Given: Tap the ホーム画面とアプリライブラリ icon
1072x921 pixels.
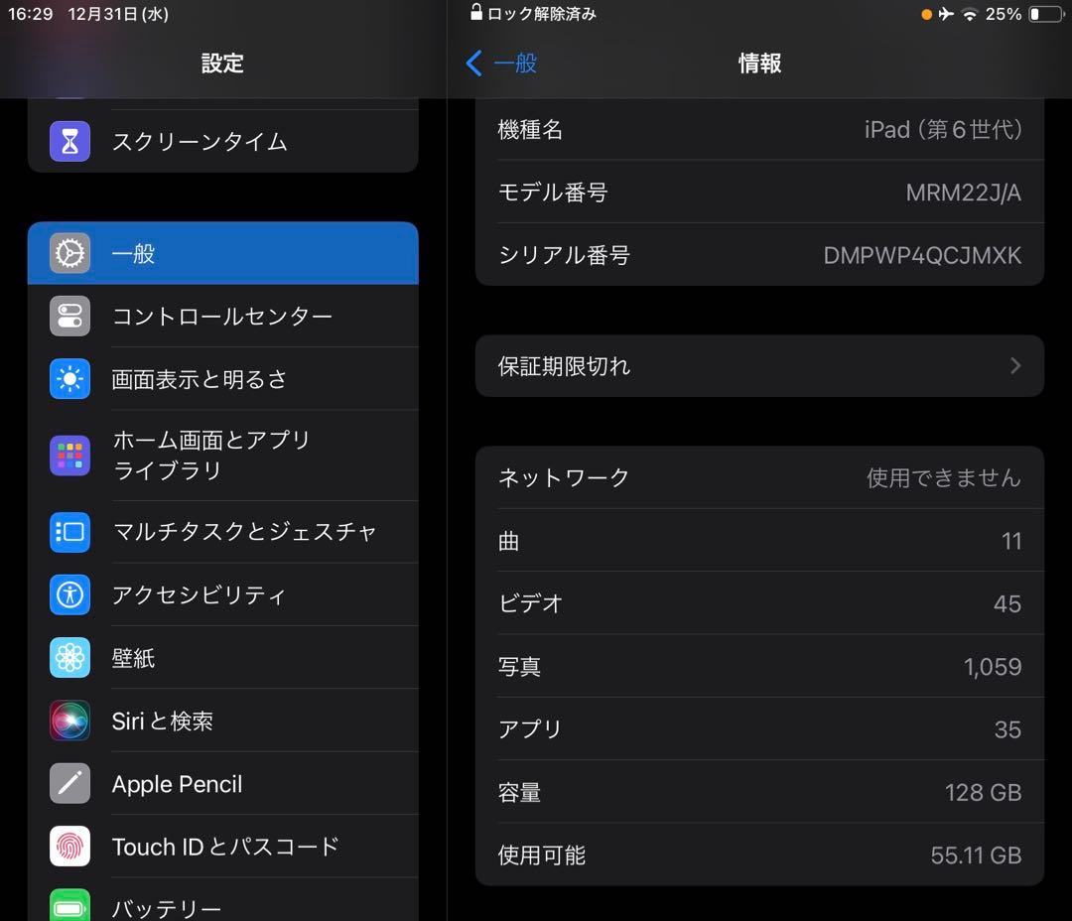Looking at the screenshot, I should 69,455.
